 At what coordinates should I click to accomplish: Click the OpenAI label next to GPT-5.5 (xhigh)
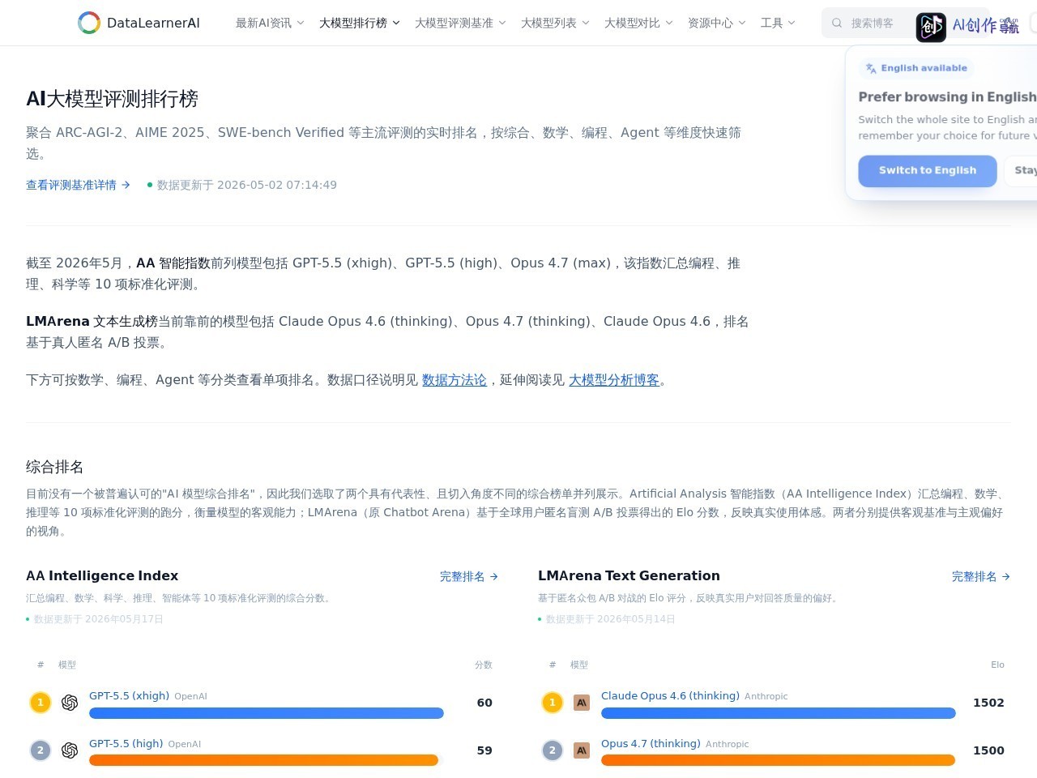click(x=190, y=696)
